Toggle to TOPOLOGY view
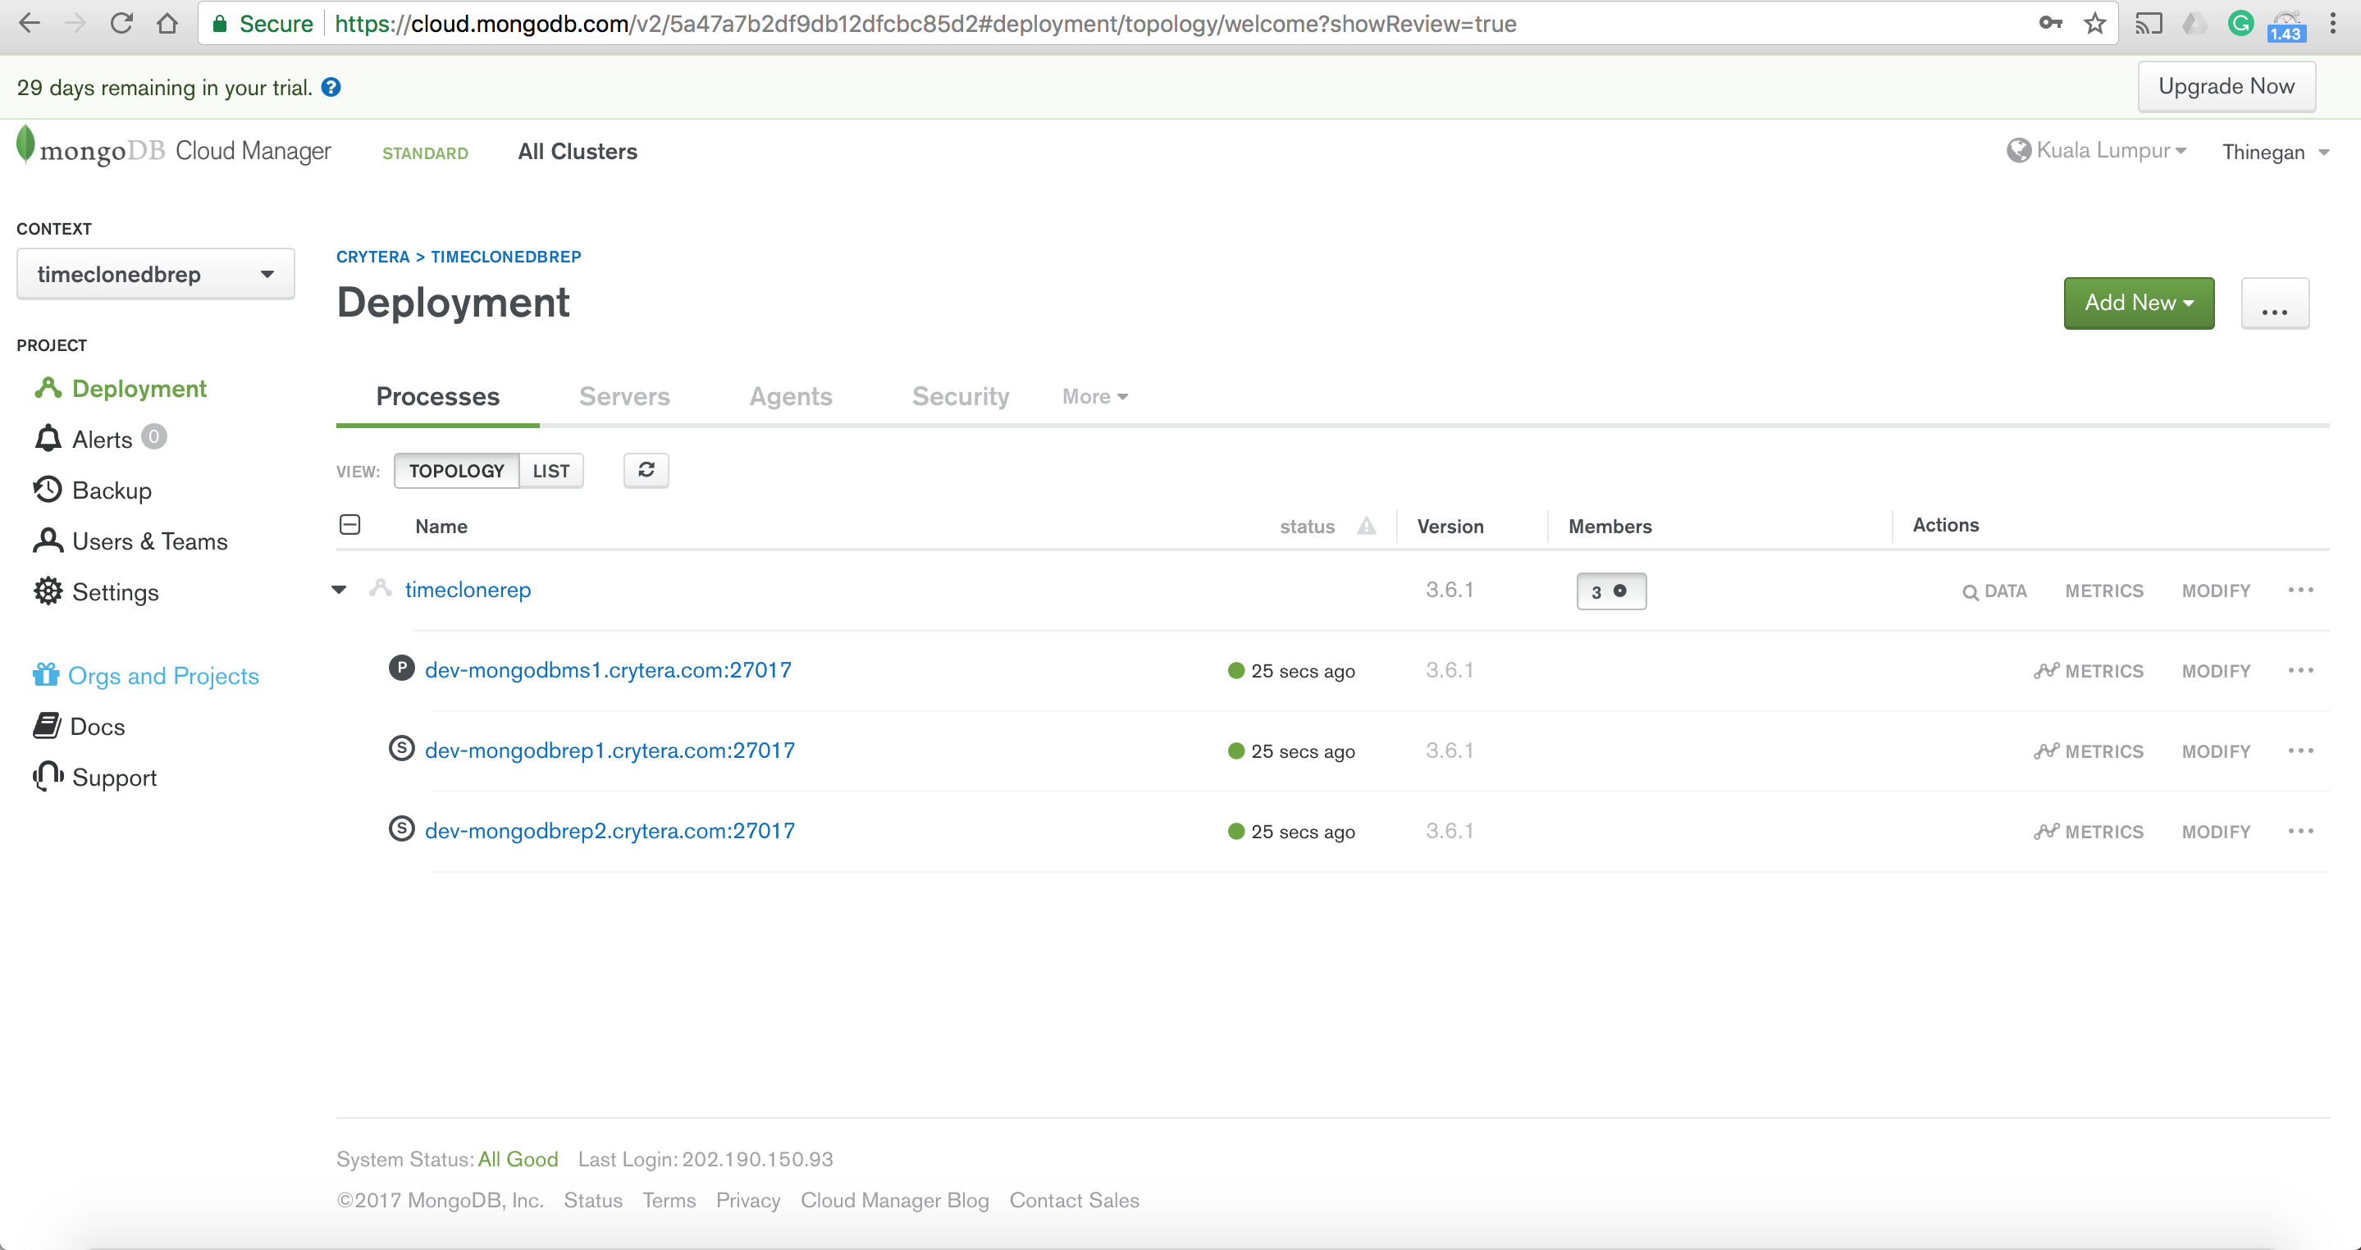The width and height of the screenshot is (2361, 1250). pyautogui.click(x=456, y=470)
